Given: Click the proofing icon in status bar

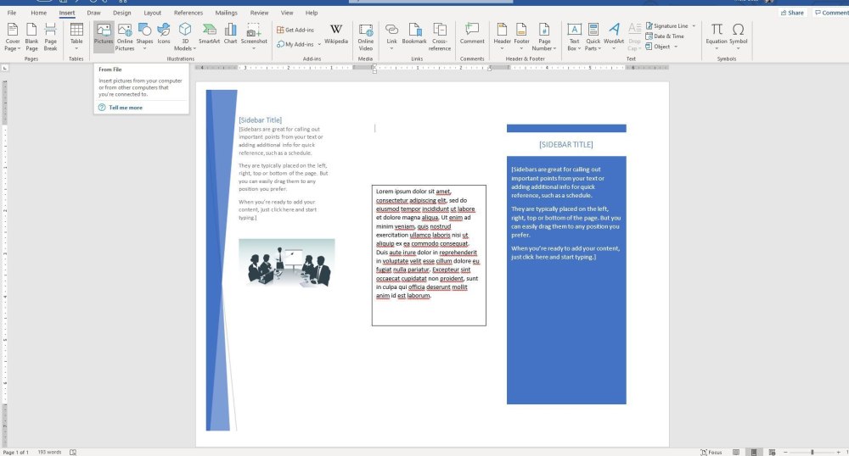Looking at the screenshot, I should 73,453.
